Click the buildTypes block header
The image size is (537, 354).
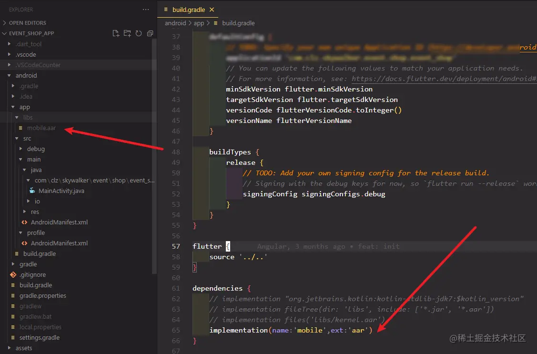(x=234, y=152)
